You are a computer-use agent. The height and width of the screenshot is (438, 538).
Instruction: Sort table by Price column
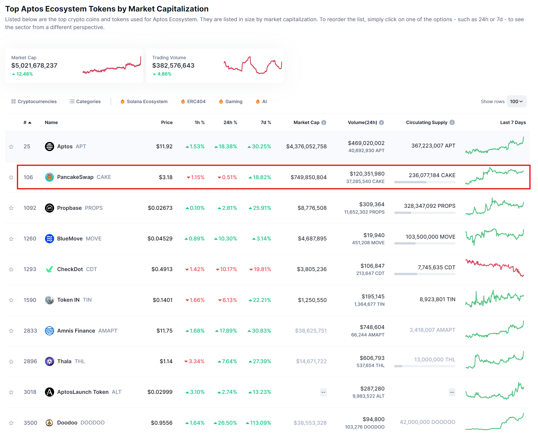(167, 123)
